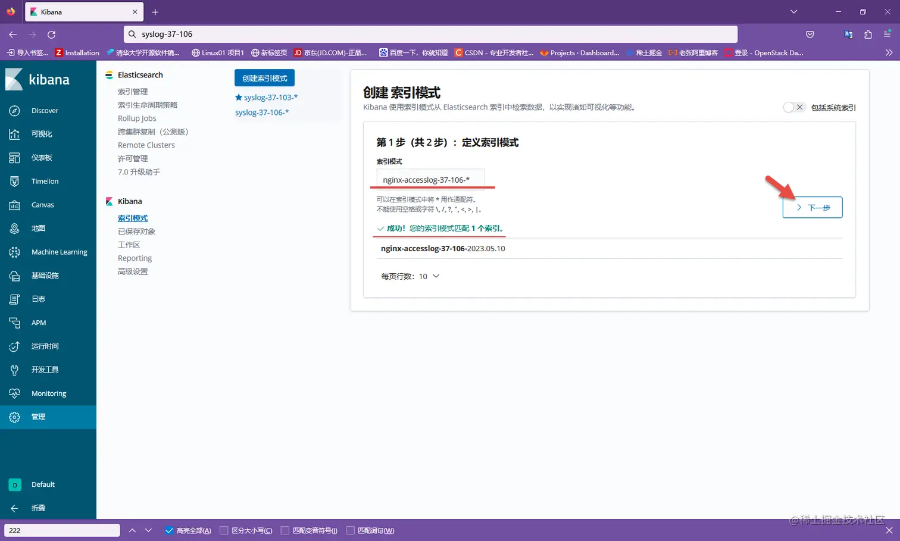Image resolution: width=900 pixels, height=541 pixels.
Task: Select the 可视化 (Visualize) icon
Action: (x=44, y=134)
